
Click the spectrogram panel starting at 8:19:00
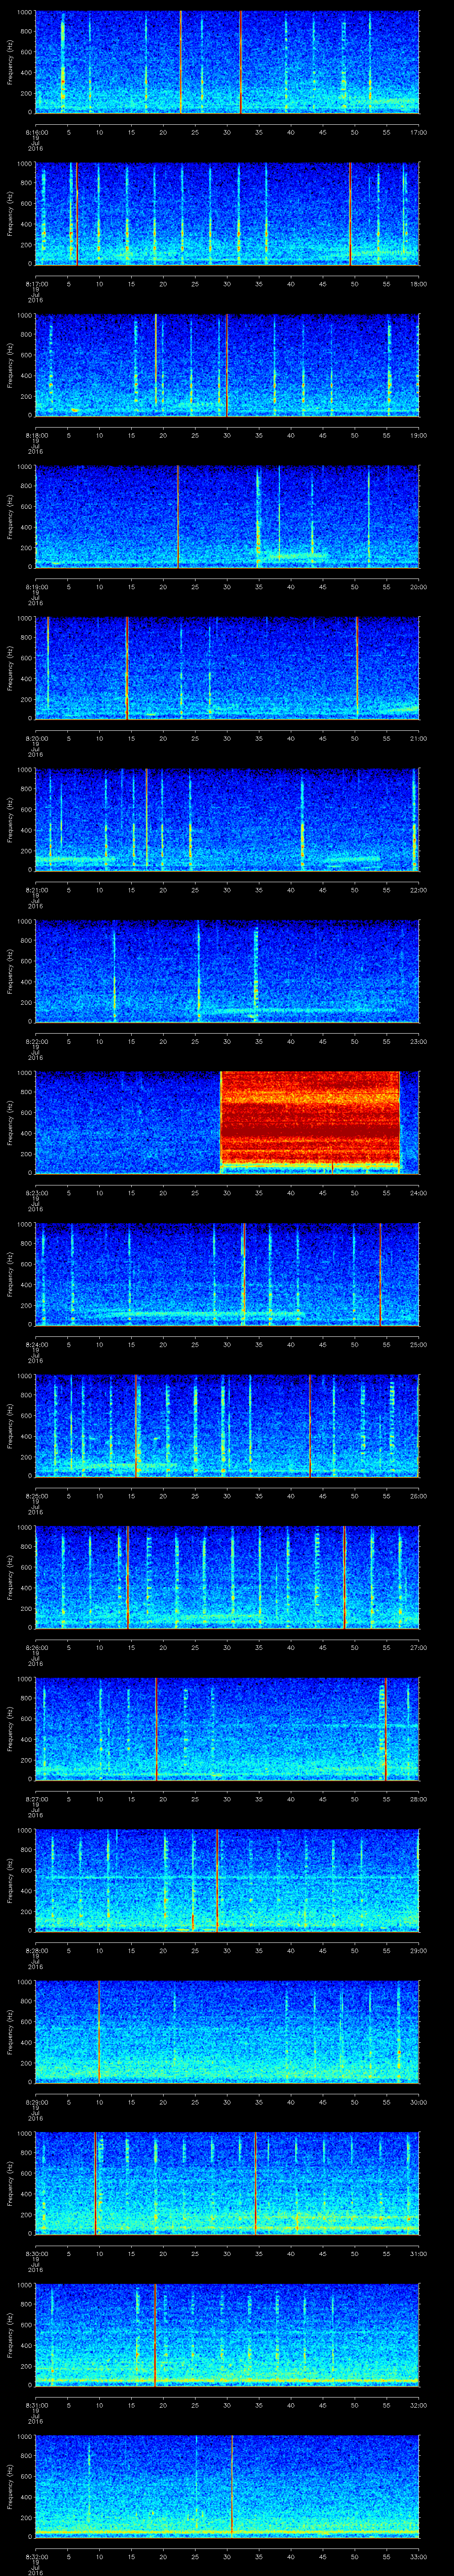(227, 517)
